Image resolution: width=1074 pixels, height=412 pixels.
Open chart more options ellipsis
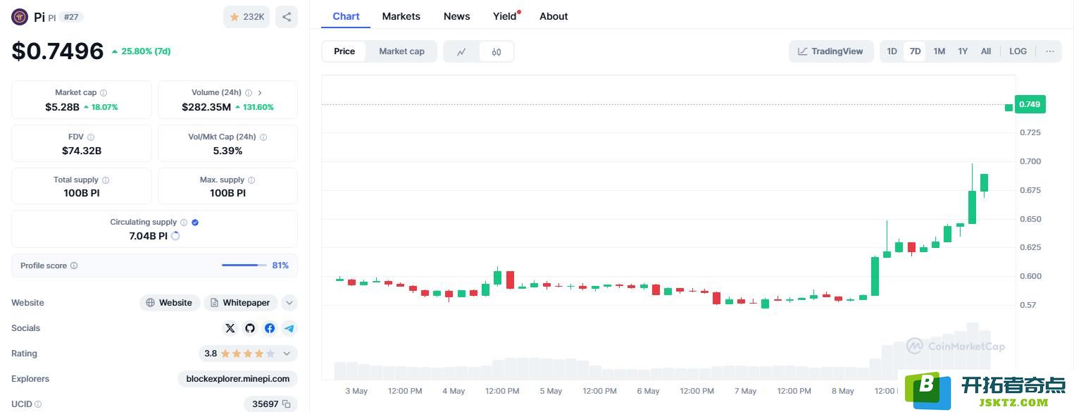click(1050, 51)
